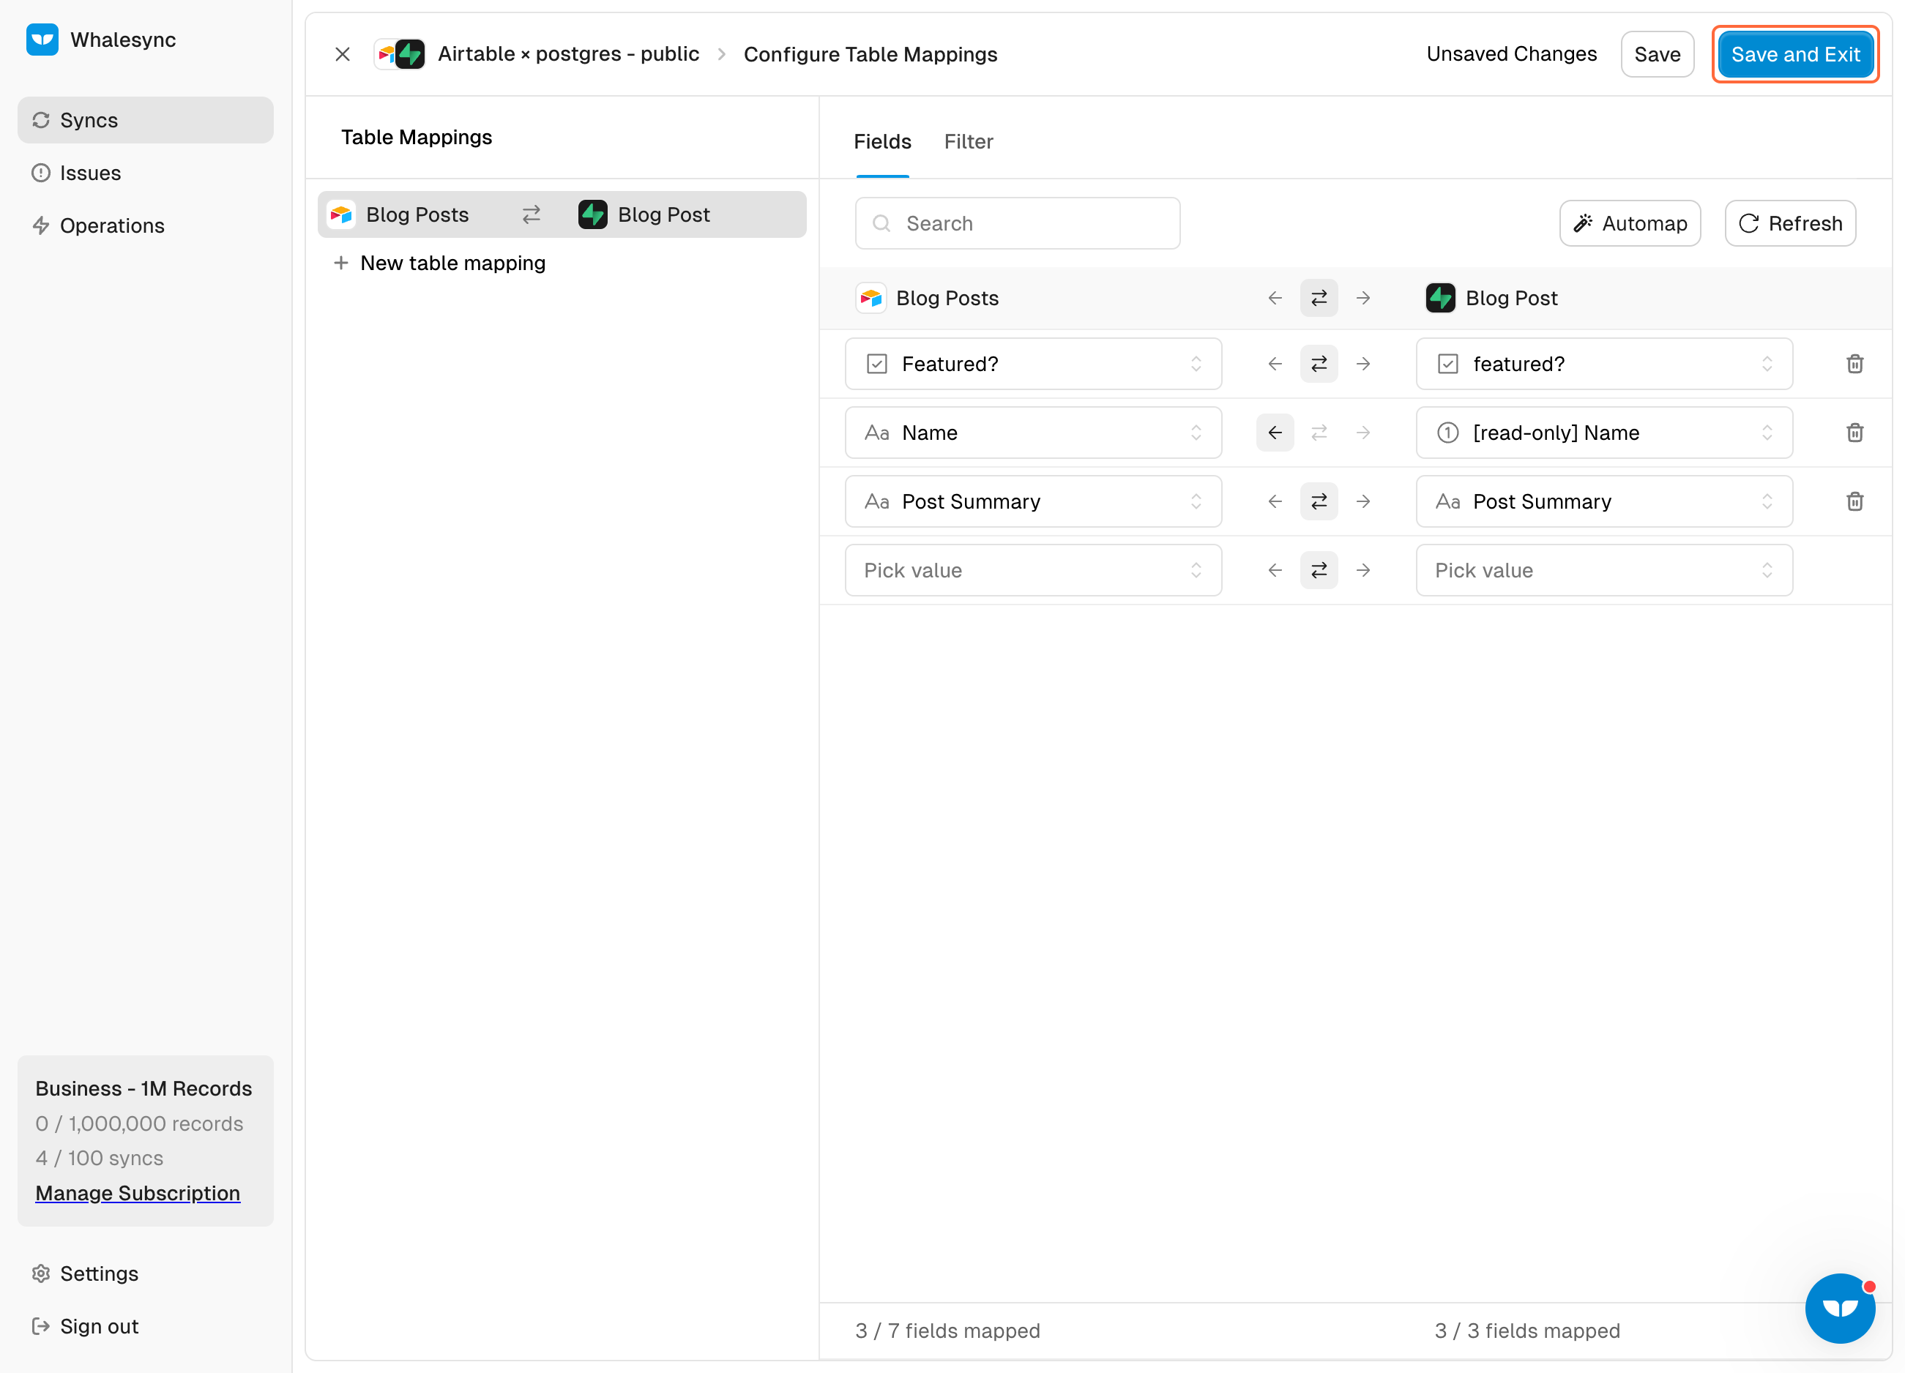Screen dimensions: 1905x1373
Task: Add a New table mapping
Action: click(x=439, y=263)
